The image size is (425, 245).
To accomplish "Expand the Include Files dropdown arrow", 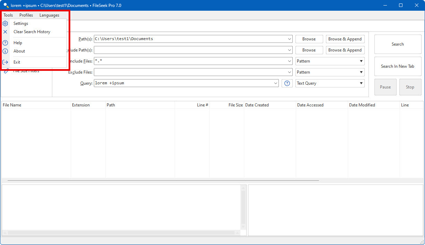I will pos(290,61).
